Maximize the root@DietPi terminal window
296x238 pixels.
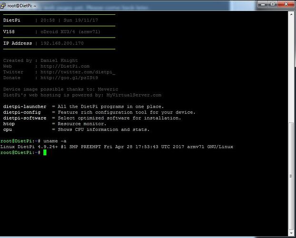tap(273, 4)
